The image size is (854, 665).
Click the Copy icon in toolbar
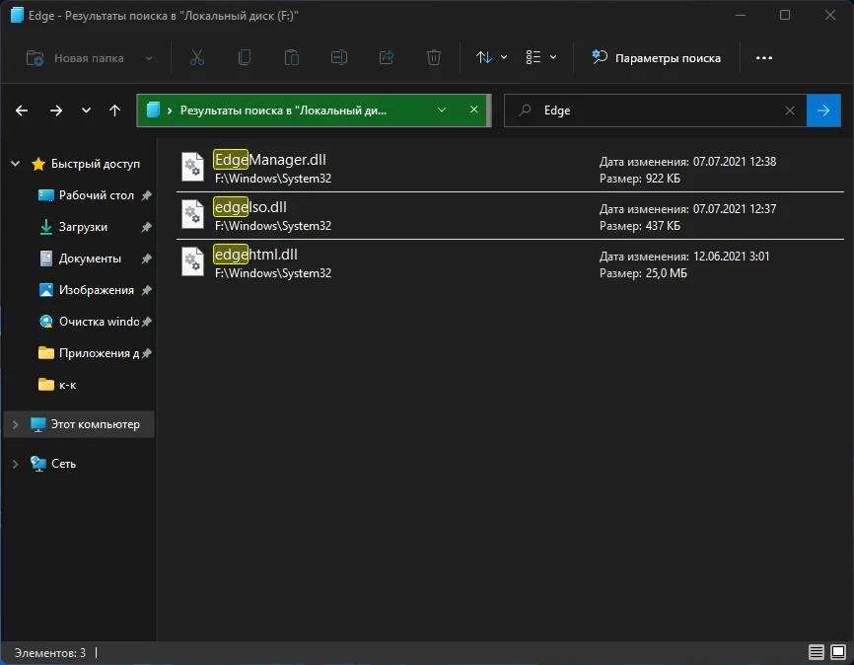(x=245, y=58)
